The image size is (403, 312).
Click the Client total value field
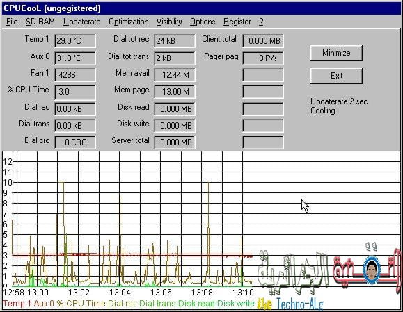pos(263,41)
